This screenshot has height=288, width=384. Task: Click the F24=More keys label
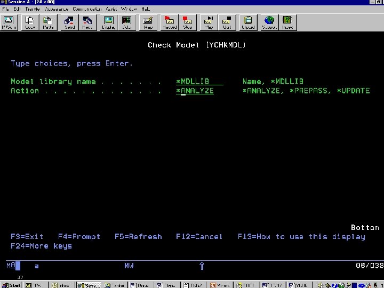pyautogui.click(x=41, y=246)
